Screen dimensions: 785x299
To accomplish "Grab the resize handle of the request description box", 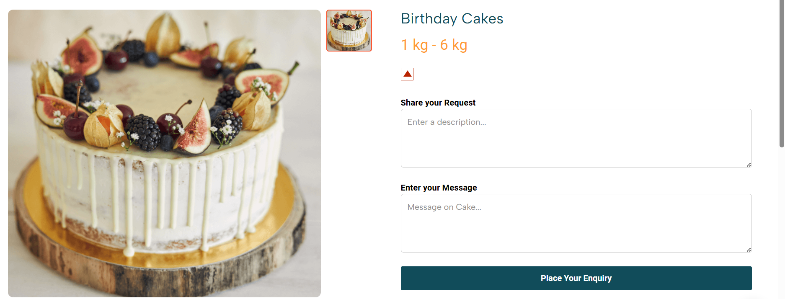I will tap(749, 165).
